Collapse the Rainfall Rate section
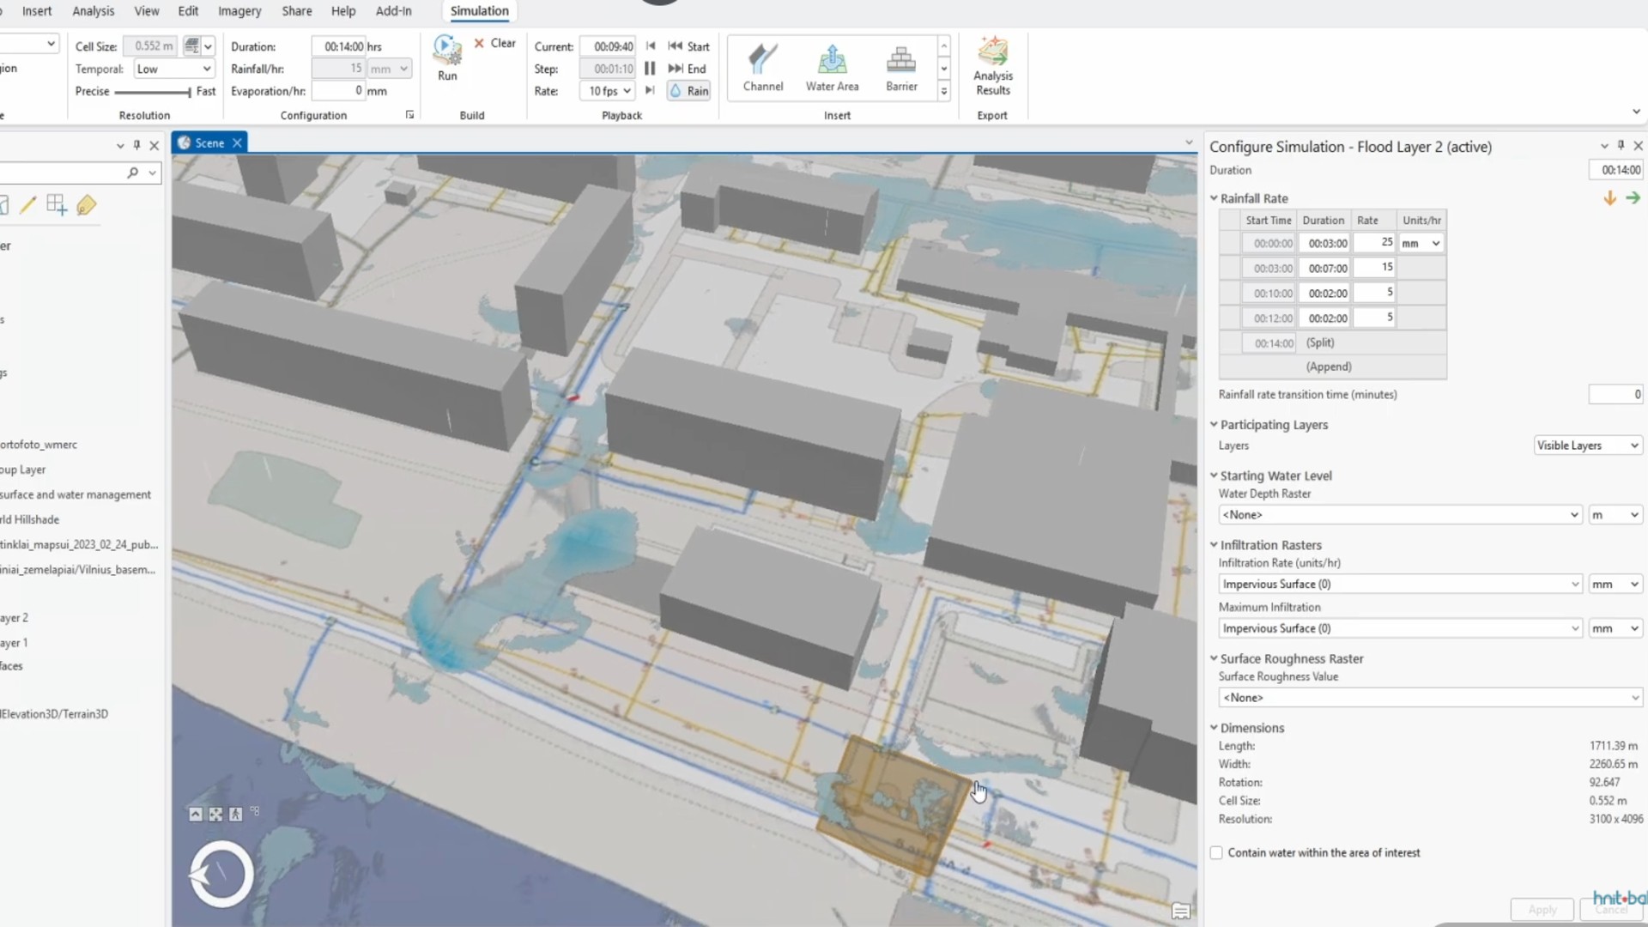 [x=1214, y=198]
